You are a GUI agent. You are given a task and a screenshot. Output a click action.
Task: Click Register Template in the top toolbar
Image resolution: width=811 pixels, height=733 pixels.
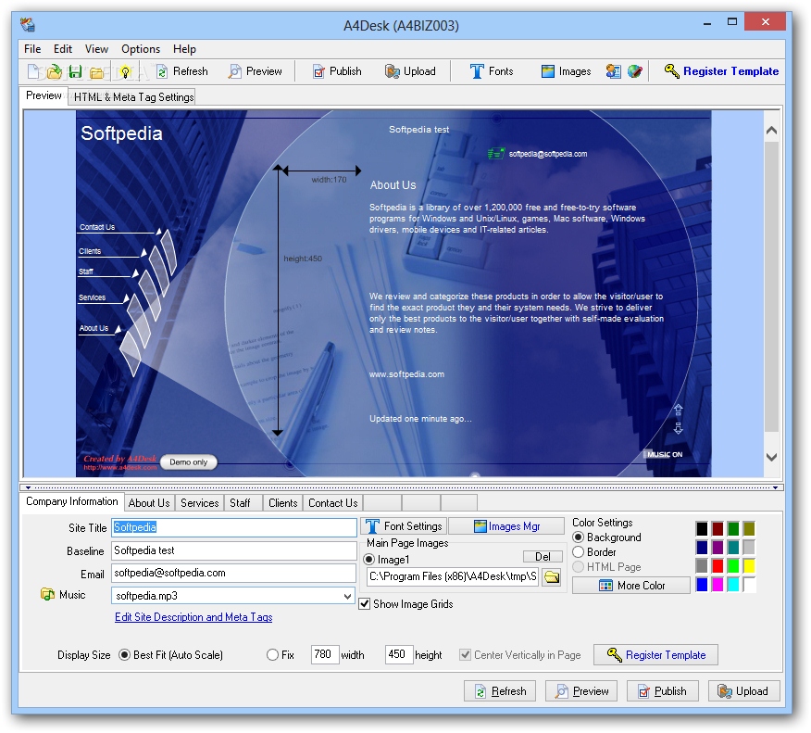click(x=721, y=71)
